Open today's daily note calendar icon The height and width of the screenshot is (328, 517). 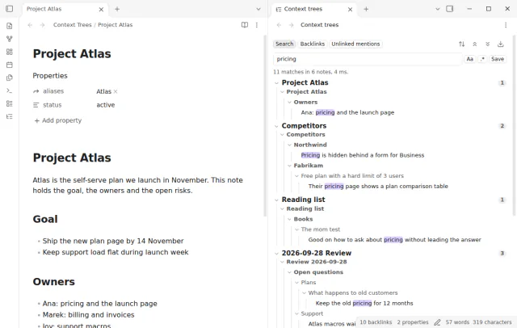click(x=9, y=65)
